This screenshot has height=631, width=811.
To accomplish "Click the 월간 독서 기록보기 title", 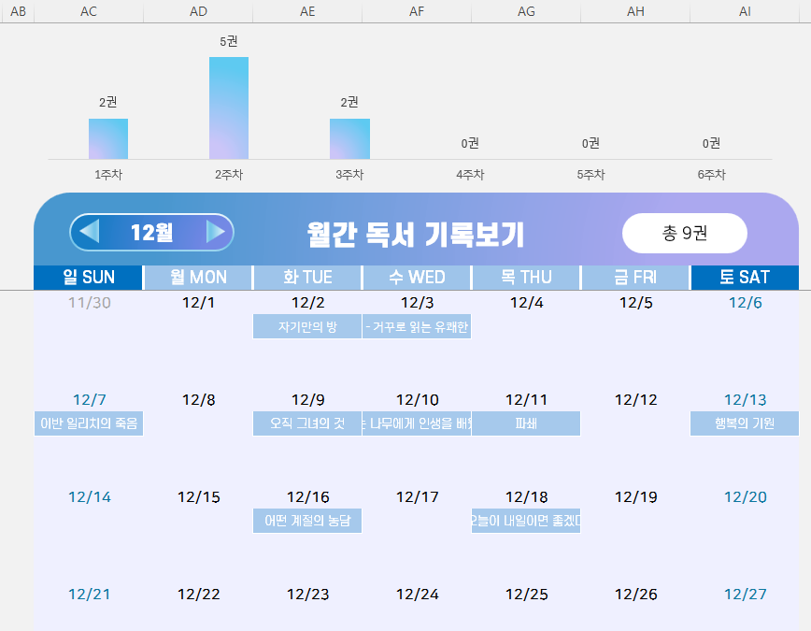I will coord(415,234).
